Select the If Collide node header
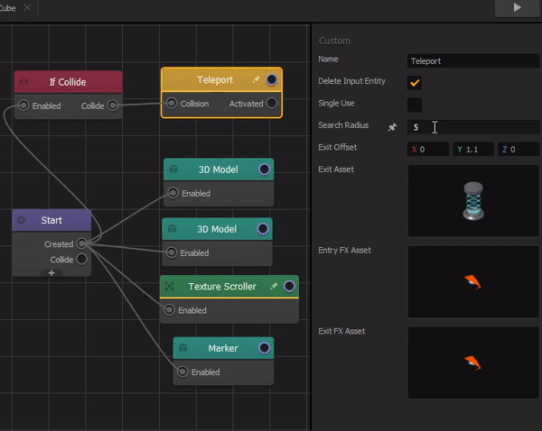 (x=68, y=82)
